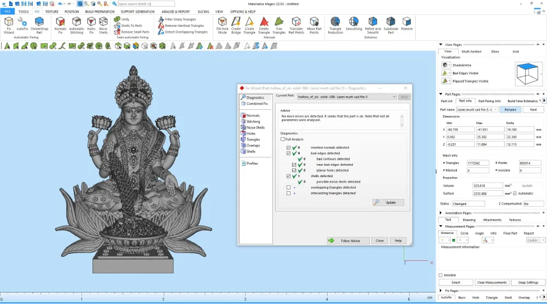
Task: Click Remove Identical Triangles
Action: click(181, 26)
